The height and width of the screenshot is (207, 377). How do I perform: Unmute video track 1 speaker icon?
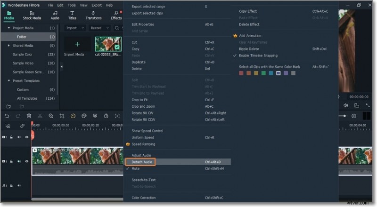[x=19, y=161]
